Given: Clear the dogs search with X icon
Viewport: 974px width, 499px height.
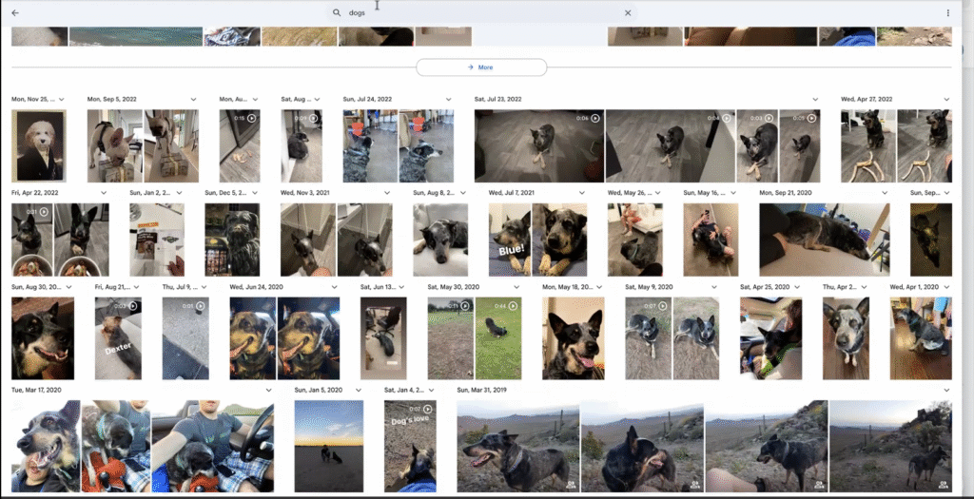Looking at the screenshot, I should [x=628, y=13].
